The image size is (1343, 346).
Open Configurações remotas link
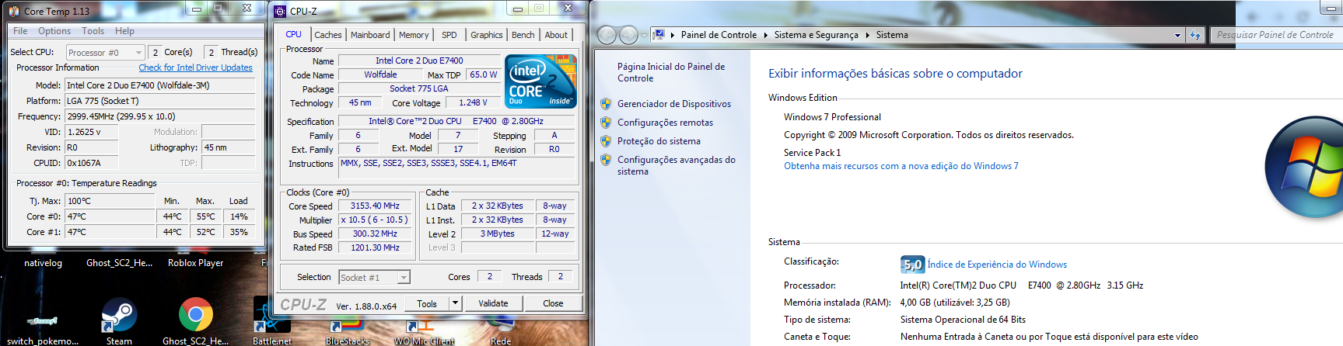(665, 123)
